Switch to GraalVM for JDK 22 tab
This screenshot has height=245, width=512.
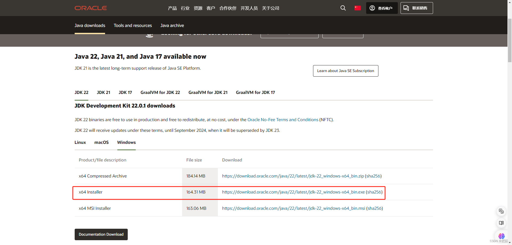coord(160,92)
